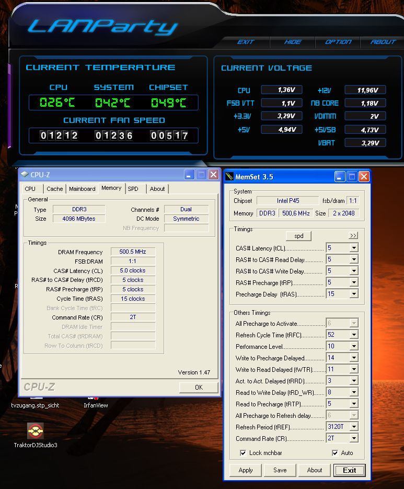Open the RAS# to CAS# Write Delay dropdown
The height and width of the screenshot is (489, 404).
pos(354,271)
